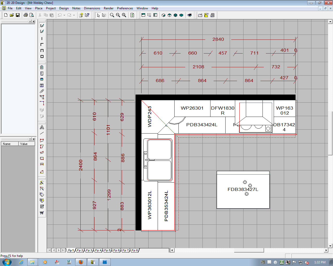Open Firefox from the Windows taskbar
This screenshot has width=333, height=266.
coord(81,262)
